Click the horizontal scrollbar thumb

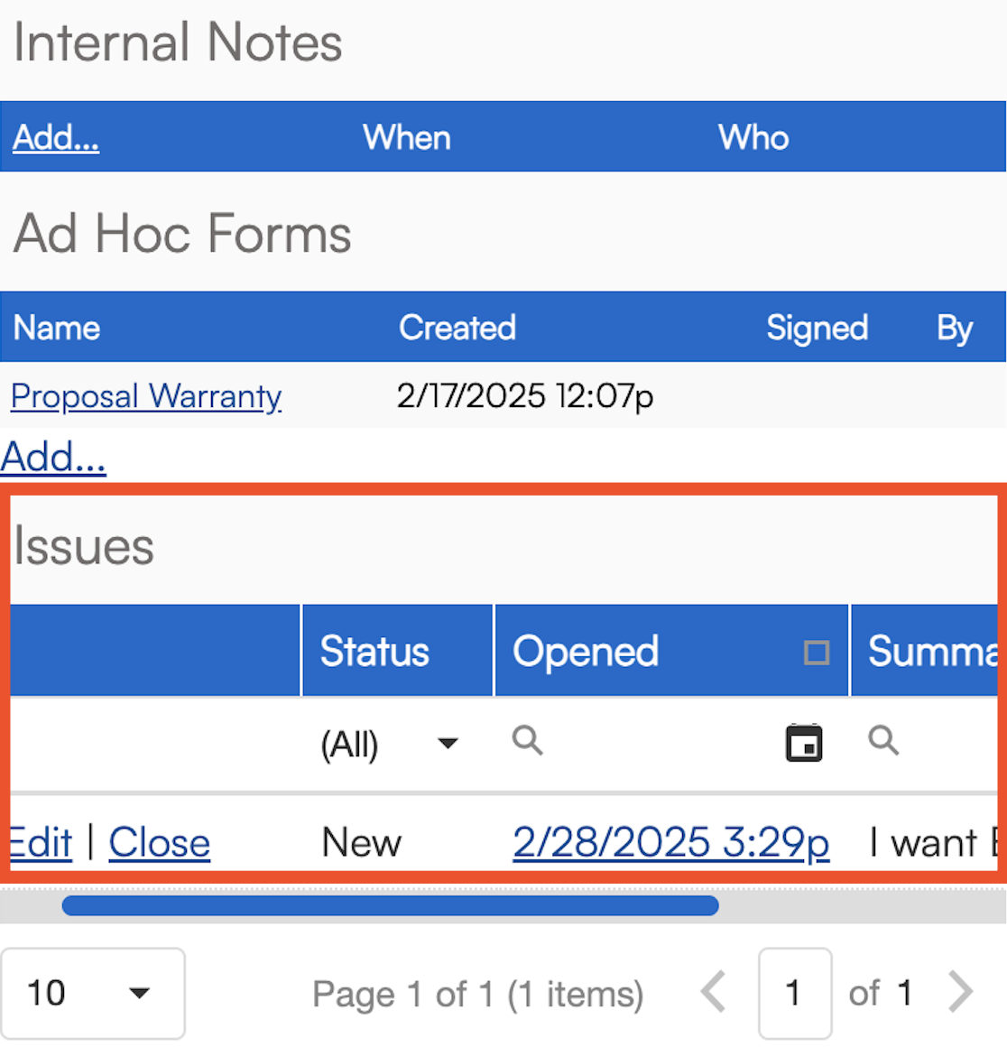(390, 905)
